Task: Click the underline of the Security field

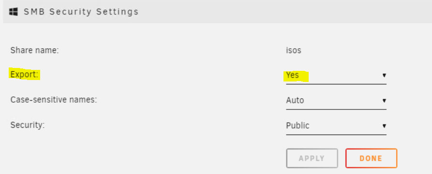Action: click(x=336, y=134)
